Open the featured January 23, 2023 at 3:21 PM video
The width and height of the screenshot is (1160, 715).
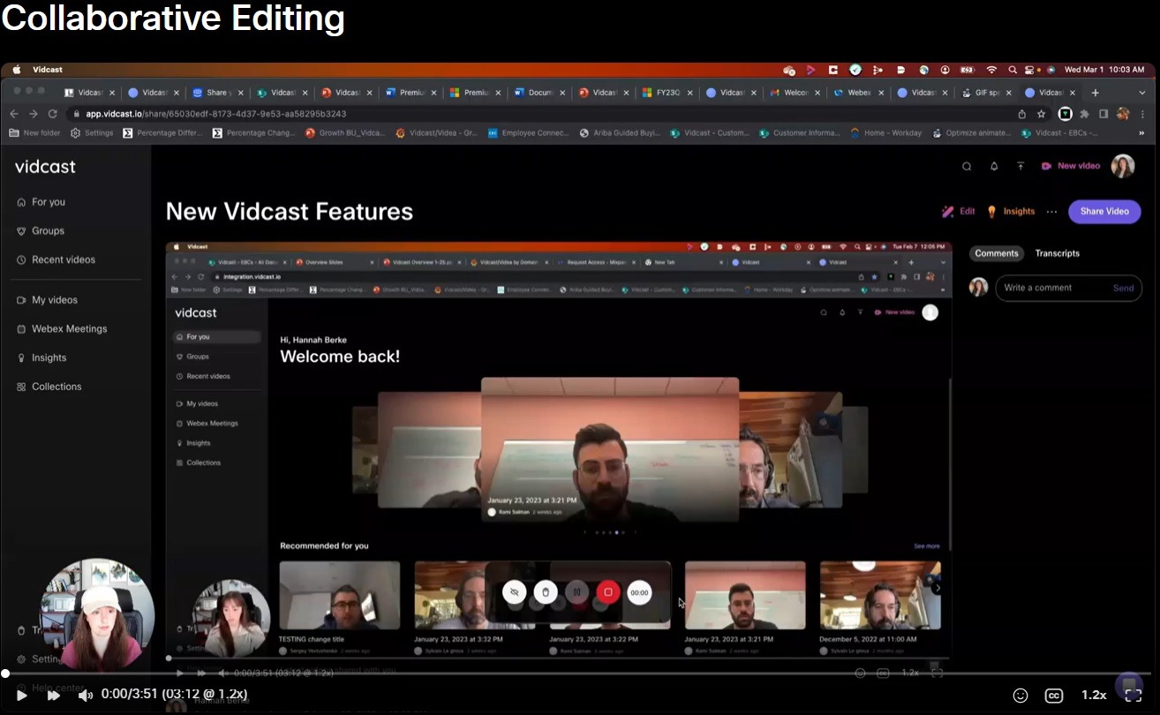(610, 449)
